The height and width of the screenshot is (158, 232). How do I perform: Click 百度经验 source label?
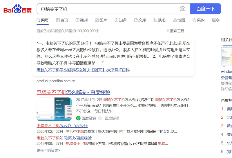89,118
